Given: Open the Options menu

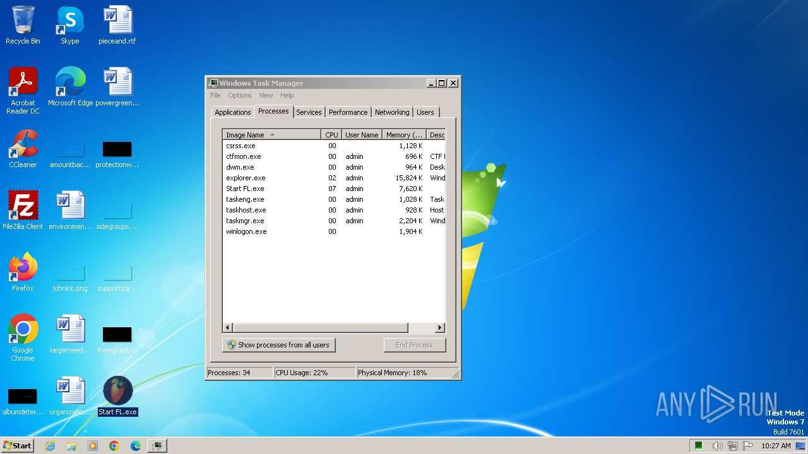Looking at the screenshot, I should pos(239,95).
